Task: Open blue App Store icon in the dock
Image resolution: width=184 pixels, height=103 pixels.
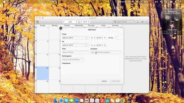Action: point(77,100)
